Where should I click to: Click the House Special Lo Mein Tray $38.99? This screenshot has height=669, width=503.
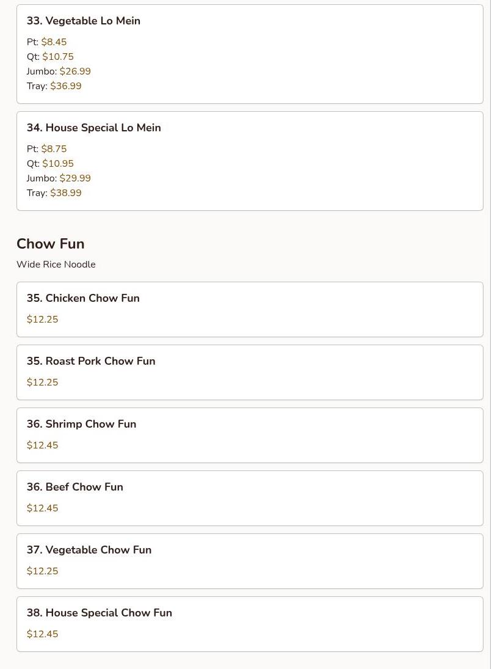pos(66,193)
